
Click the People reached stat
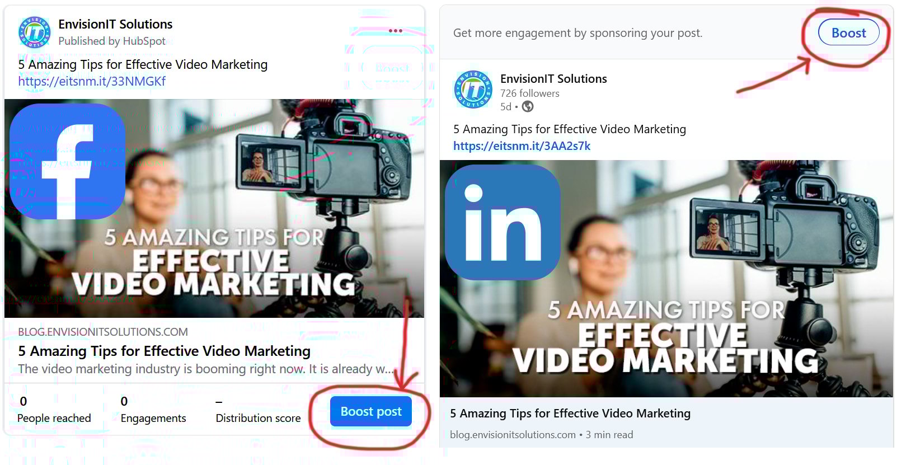54,410
